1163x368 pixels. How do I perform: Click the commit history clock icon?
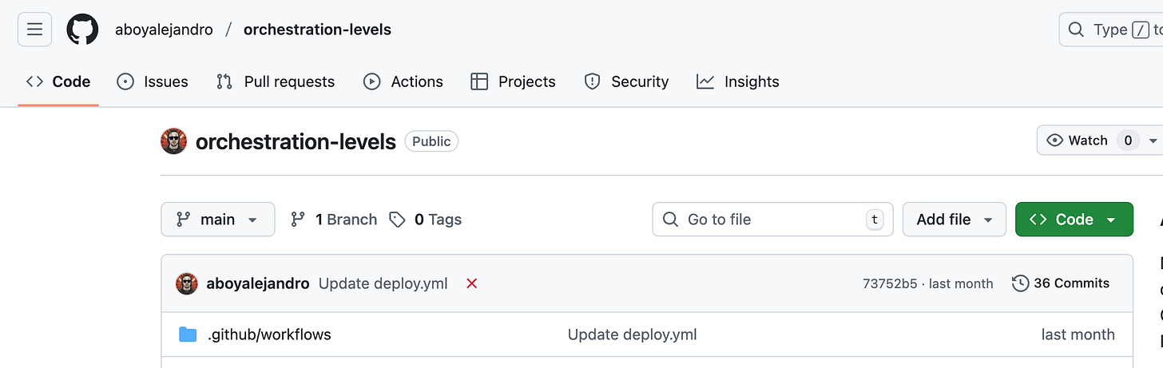point(1020,283)
